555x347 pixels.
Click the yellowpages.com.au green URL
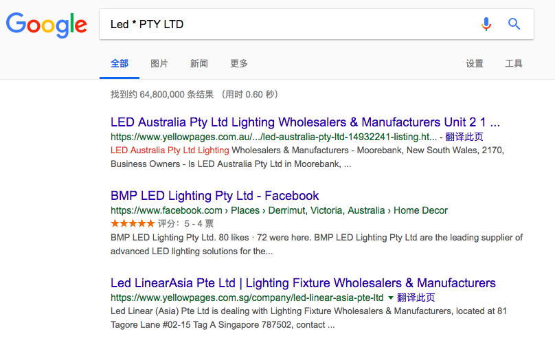(273, 137)
